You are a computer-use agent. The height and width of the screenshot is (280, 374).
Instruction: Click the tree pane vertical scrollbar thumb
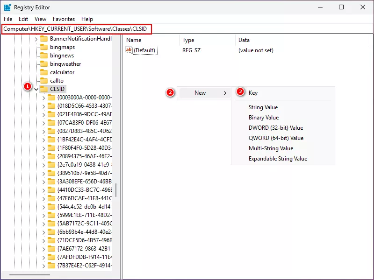pyautogui.click(x=116, y=190)
